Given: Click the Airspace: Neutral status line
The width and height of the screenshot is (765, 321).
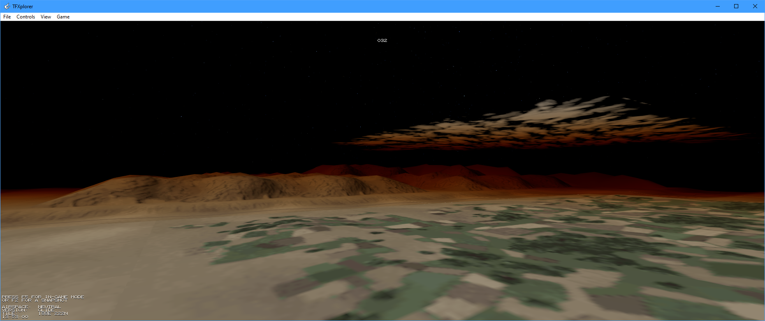Looking at the screenshot, I should click(31, 307).
